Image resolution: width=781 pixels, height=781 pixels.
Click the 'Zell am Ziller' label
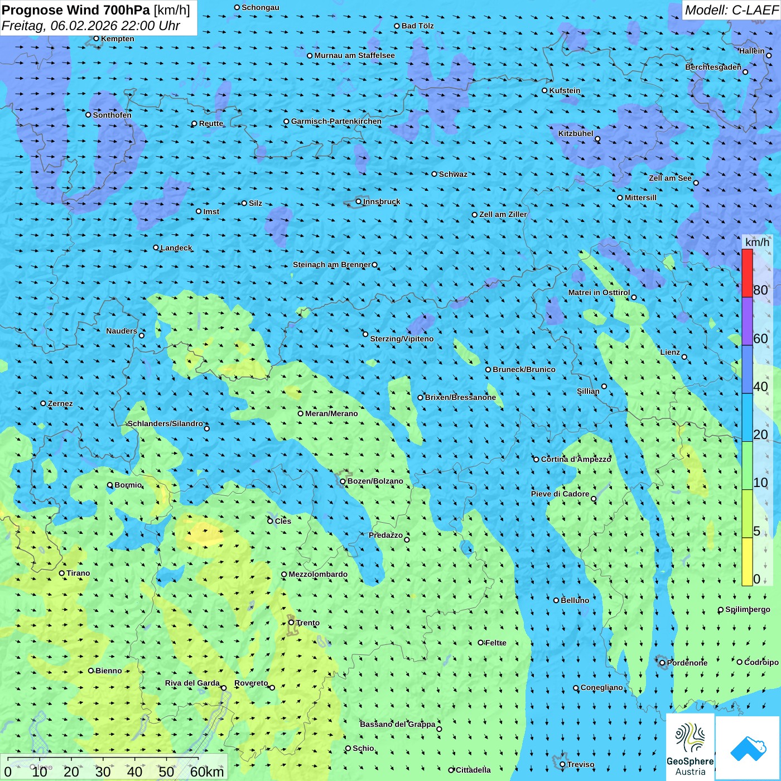[503, 214]
